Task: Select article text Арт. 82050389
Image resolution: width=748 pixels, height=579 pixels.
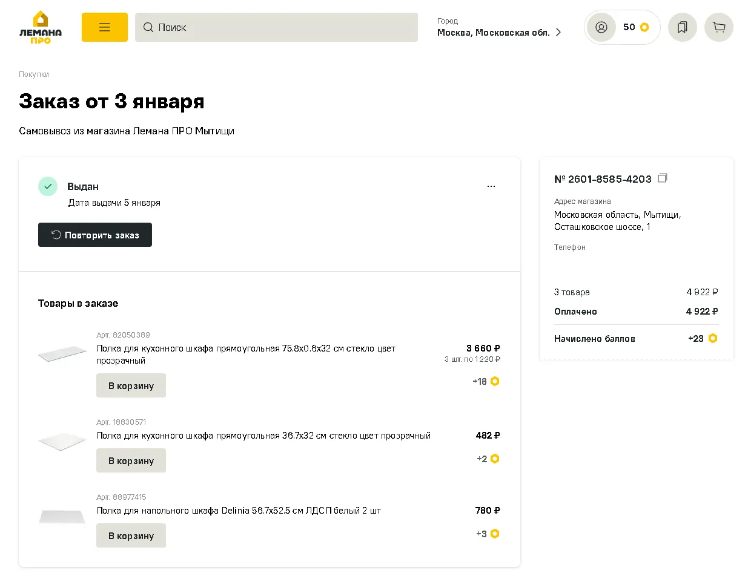Action: (x=123, y=335)
